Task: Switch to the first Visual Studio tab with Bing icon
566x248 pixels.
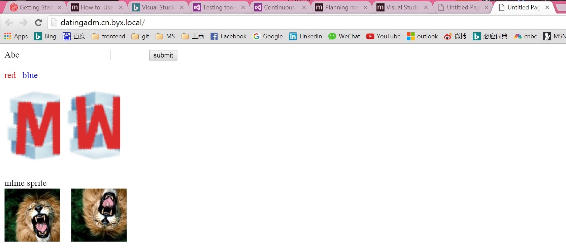Action: pos(158,7)
